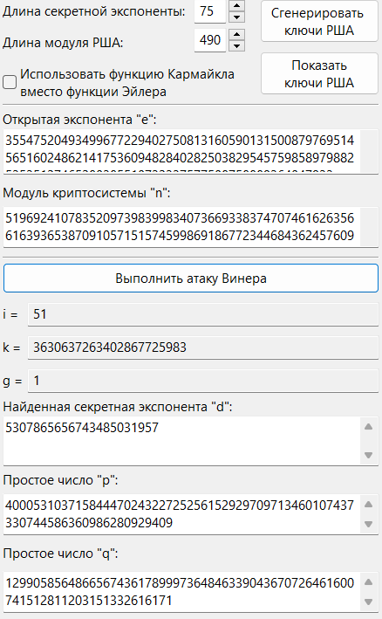Run the Выполнить атаку Винера button
Image resolution: width=382 pixels, height=619 pixels.
[191, 279]
